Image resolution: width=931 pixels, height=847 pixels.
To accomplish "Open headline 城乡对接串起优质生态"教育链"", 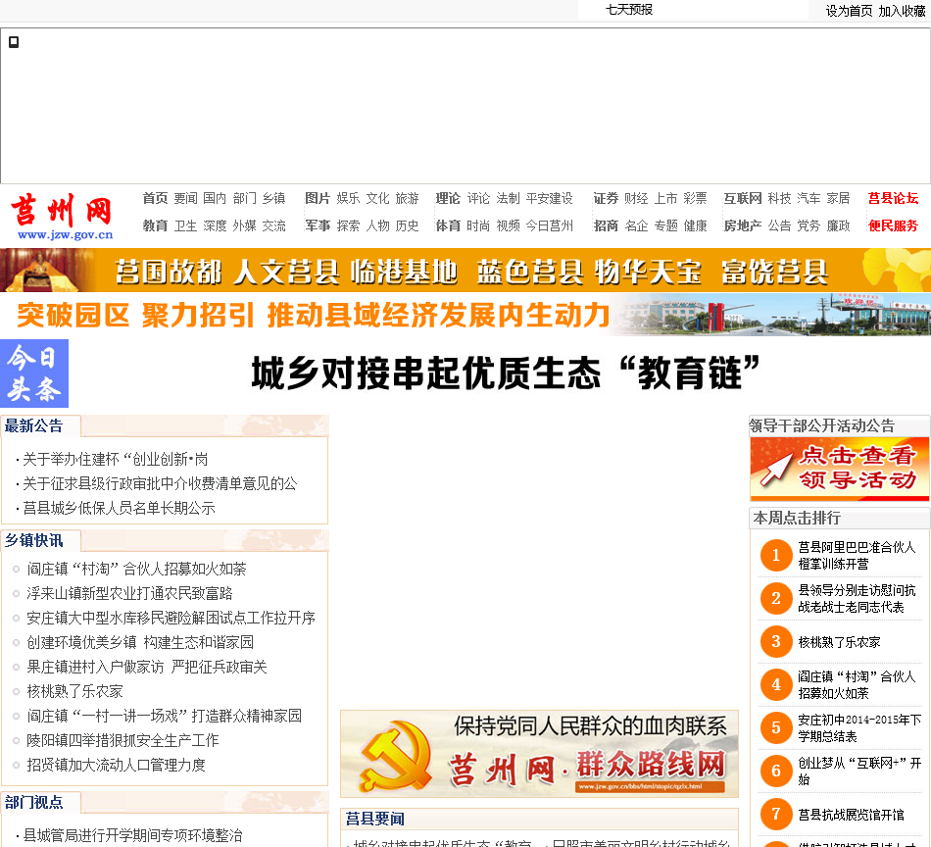I will point(506,374).
